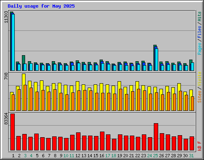Click day label 27 on x-axis

(167, 156)
